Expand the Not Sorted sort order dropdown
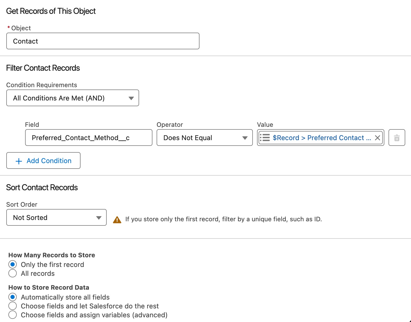The height and width of the screenshot is (322, 411). pyautogui.click(x=56, y=217)
